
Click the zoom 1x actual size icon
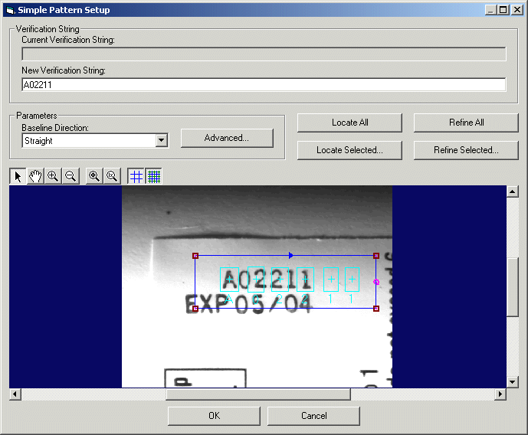112,176
